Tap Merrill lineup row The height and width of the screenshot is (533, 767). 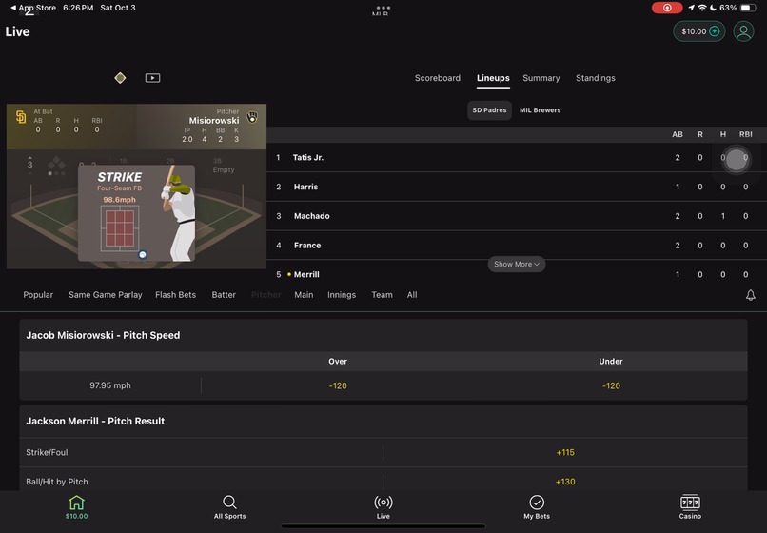517,274
